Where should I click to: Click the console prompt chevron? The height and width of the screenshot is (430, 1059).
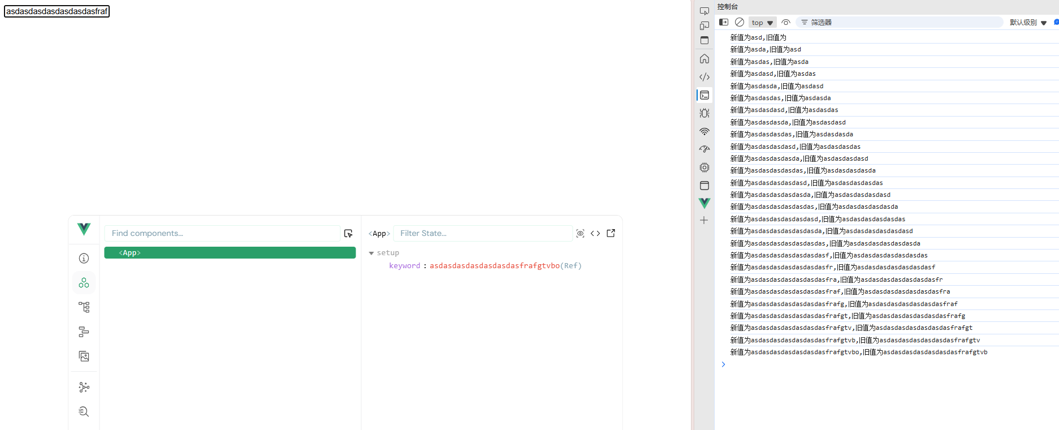coord(723,364)
